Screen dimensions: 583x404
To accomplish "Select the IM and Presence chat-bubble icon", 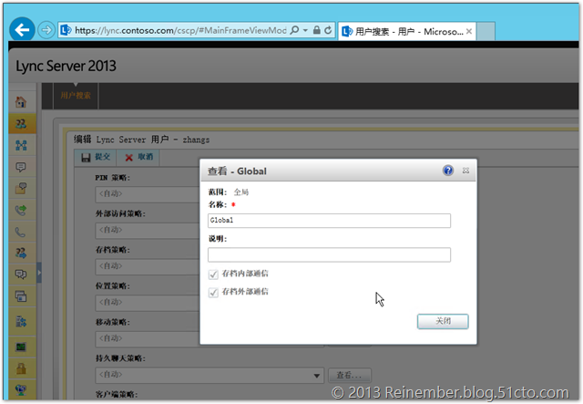I will pos(20,167).
